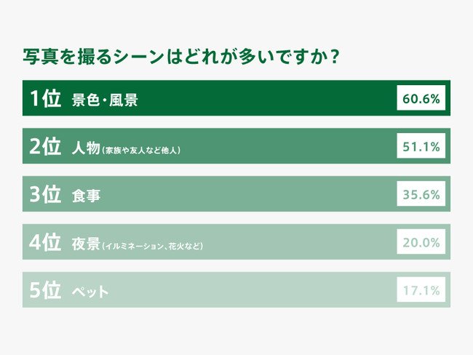473x355 pixels.
Task: Click the 3位 rank label
Action: (x=45, y=194)
